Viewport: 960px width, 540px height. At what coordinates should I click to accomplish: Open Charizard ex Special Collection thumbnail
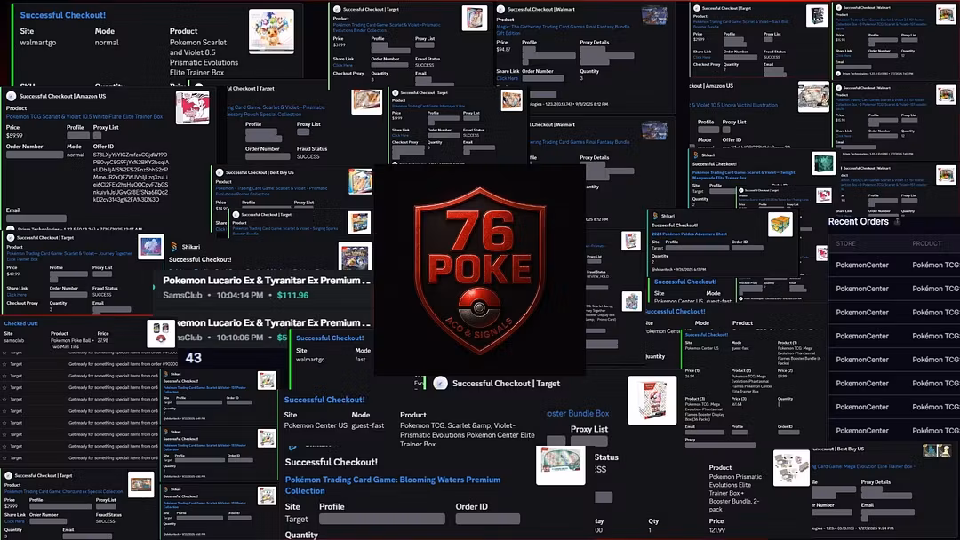tap(140, 484)
